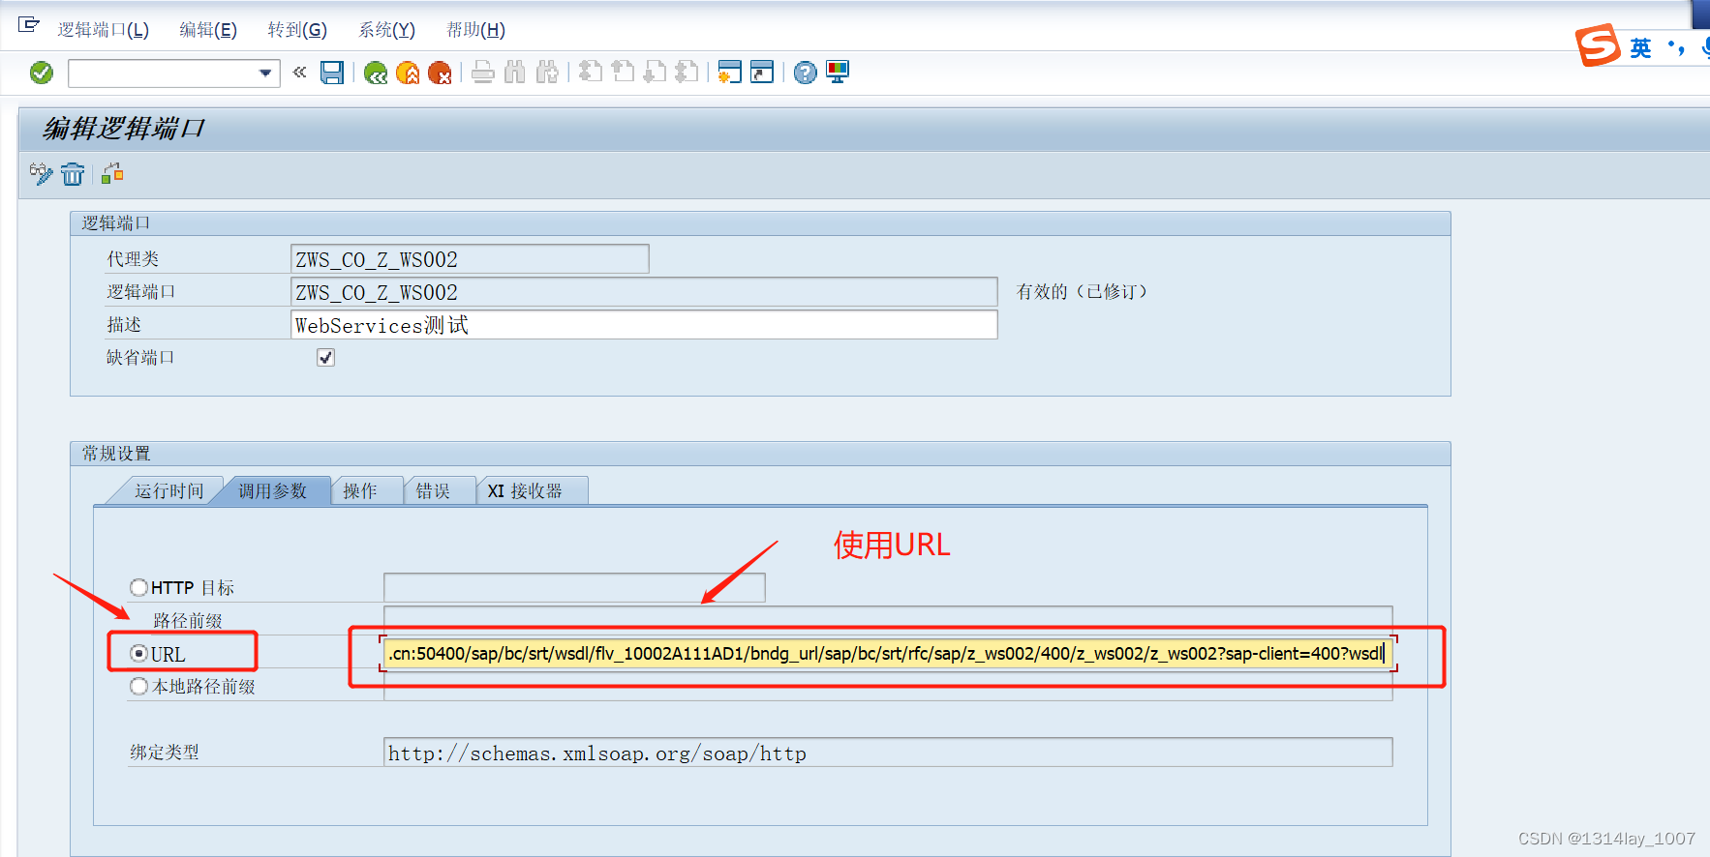Select the 本地路径前缀 radio button
Image resolution: width=1710 pixels, height=857 pixels.
[x=138, y=686]
